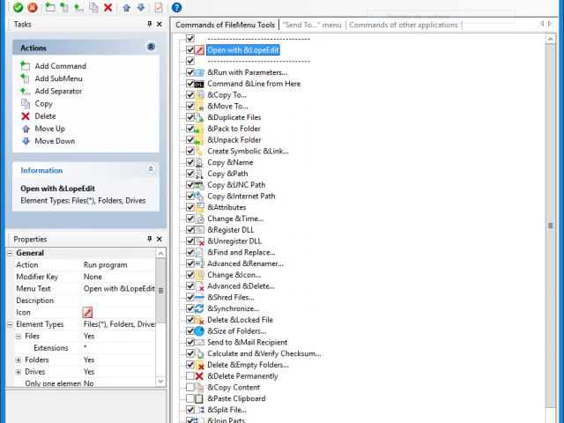The width and height of the screenshot is (564, 423).
Task: Enable the Delete Permanently checkbox
Action: pyautogui.click(x=190, y=376)
